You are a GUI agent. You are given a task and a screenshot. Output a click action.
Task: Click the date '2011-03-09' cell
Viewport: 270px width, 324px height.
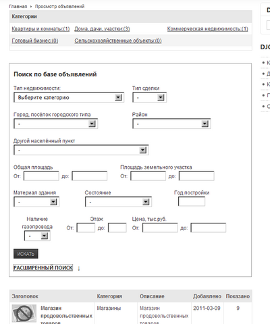pos(207,308)
